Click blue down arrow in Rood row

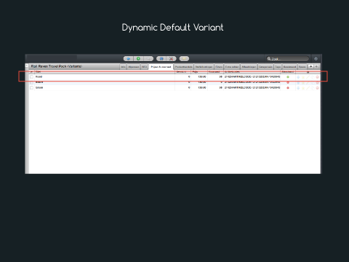(298, 77)
